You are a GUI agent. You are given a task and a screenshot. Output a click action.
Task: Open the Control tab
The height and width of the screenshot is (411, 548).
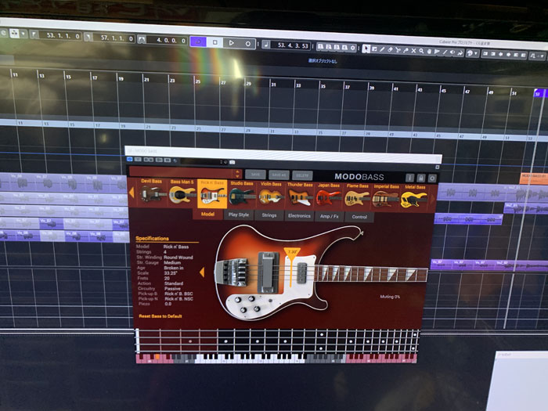pos(359,217)
